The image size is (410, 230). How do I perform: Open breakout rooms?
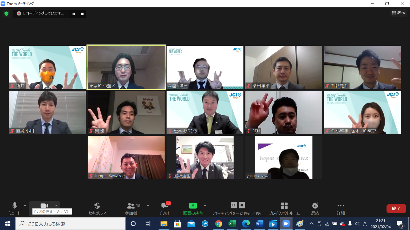[284, 208]
